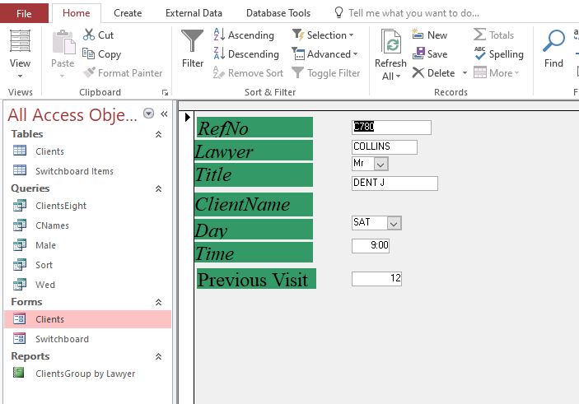Image resolution: width=579 pixels, height=404 pixels.
Task: Toggle Filter on the records
Action: [x=326, y=73]
